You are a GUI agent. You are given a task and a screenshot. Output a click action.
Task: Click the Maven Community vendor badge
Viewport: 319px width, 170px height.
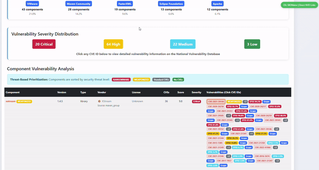tap(79, 4)
